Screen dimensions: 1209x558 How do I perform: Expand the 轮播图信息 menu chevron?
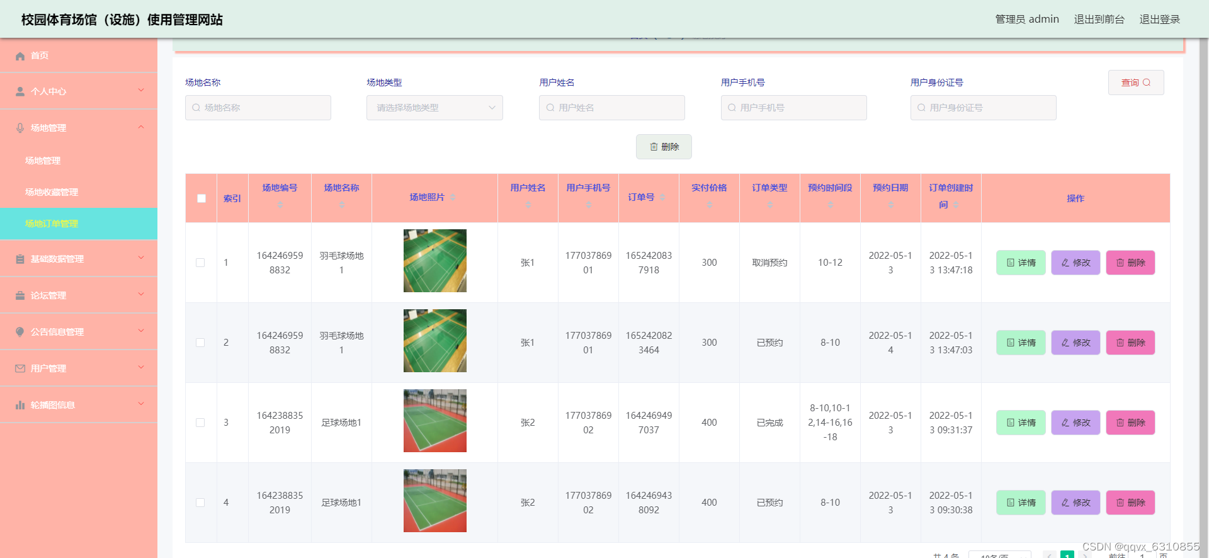click(x=141, y=404)
